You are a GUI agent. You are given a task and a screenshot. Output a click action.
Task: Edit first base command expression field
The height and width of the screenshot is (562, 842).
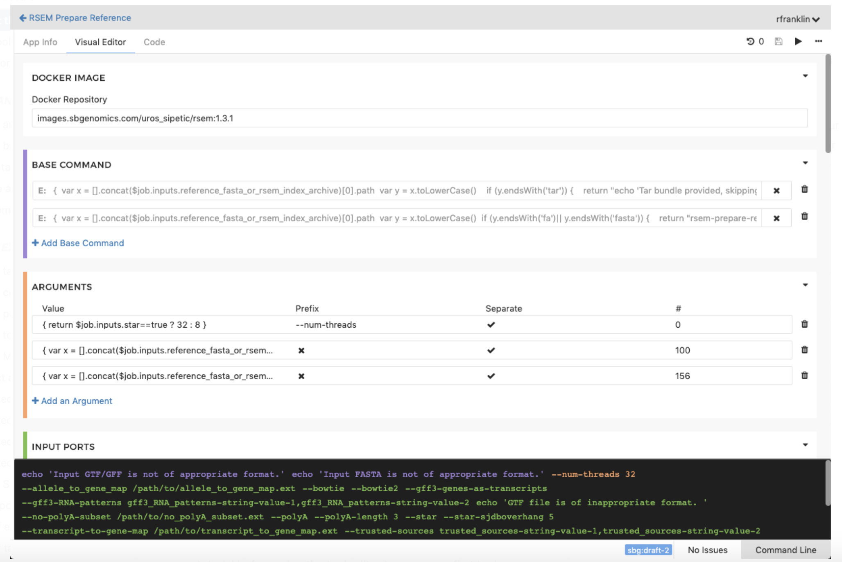pyautogui.click(x=397, y=190)
